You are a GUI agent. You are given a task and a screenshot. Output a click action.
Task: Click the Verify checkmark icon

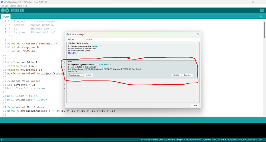(3, 10)
